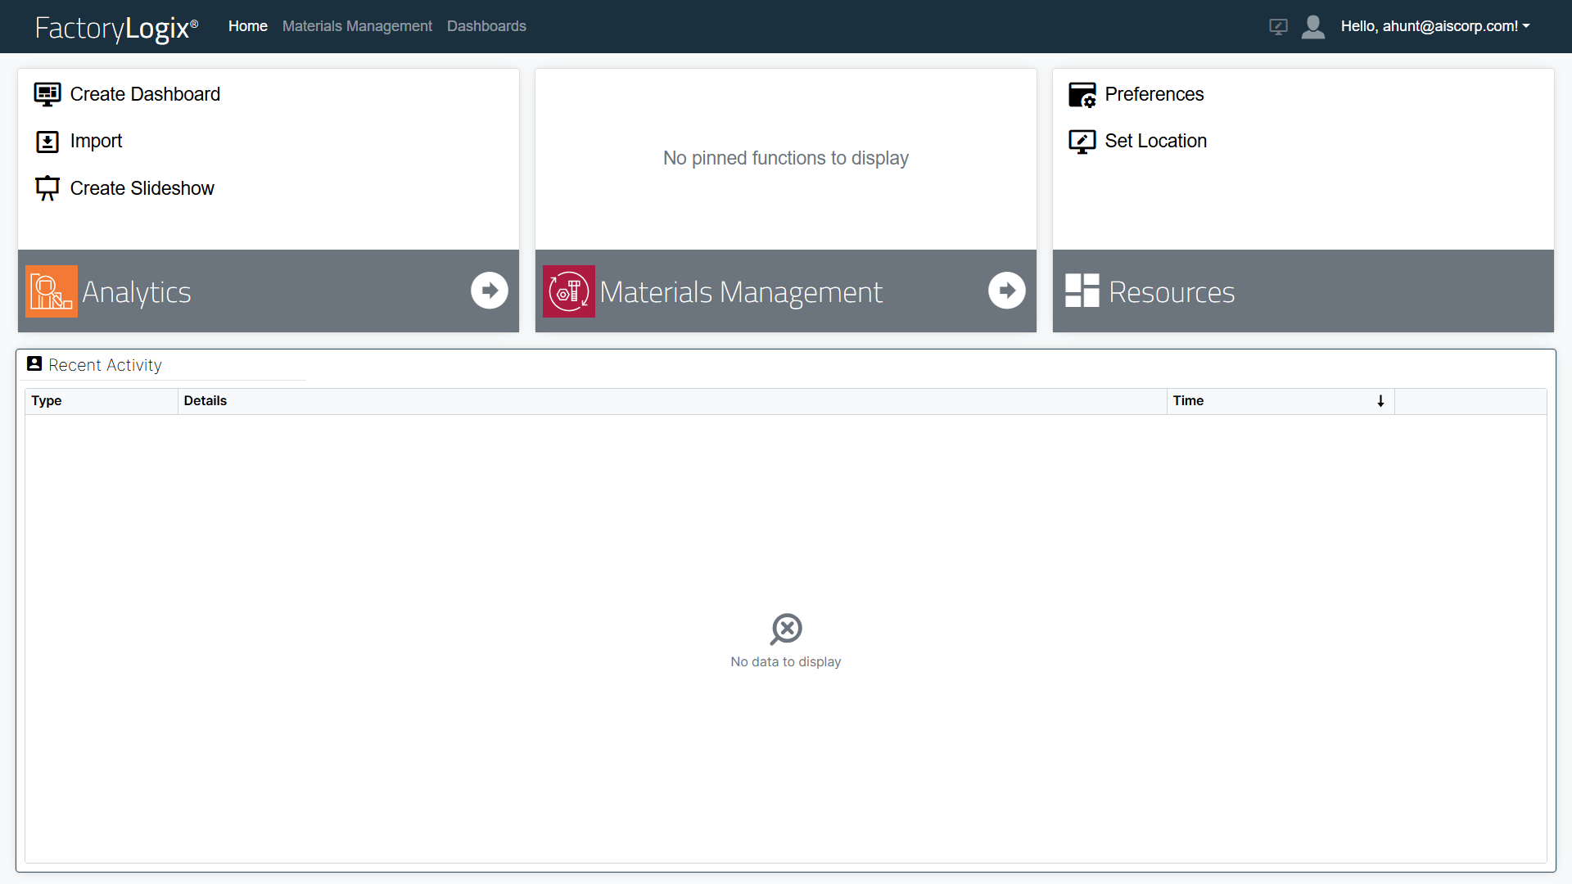Click the Recent Activity header icon

(34, 363)
